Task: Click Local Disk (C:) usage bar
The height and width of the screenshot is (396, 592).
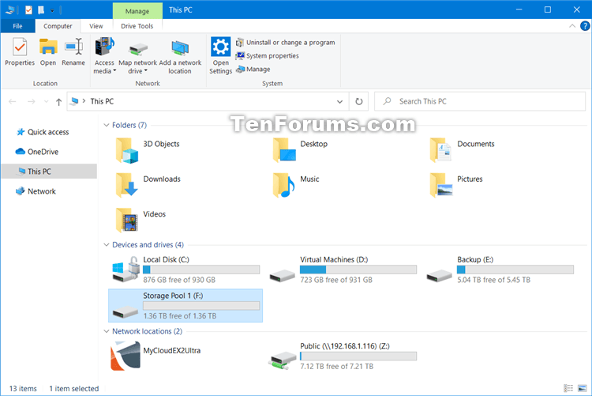Action: (x=201, y=270)
